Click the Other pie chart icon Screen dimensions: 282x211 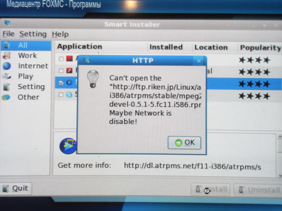point(6,97)
